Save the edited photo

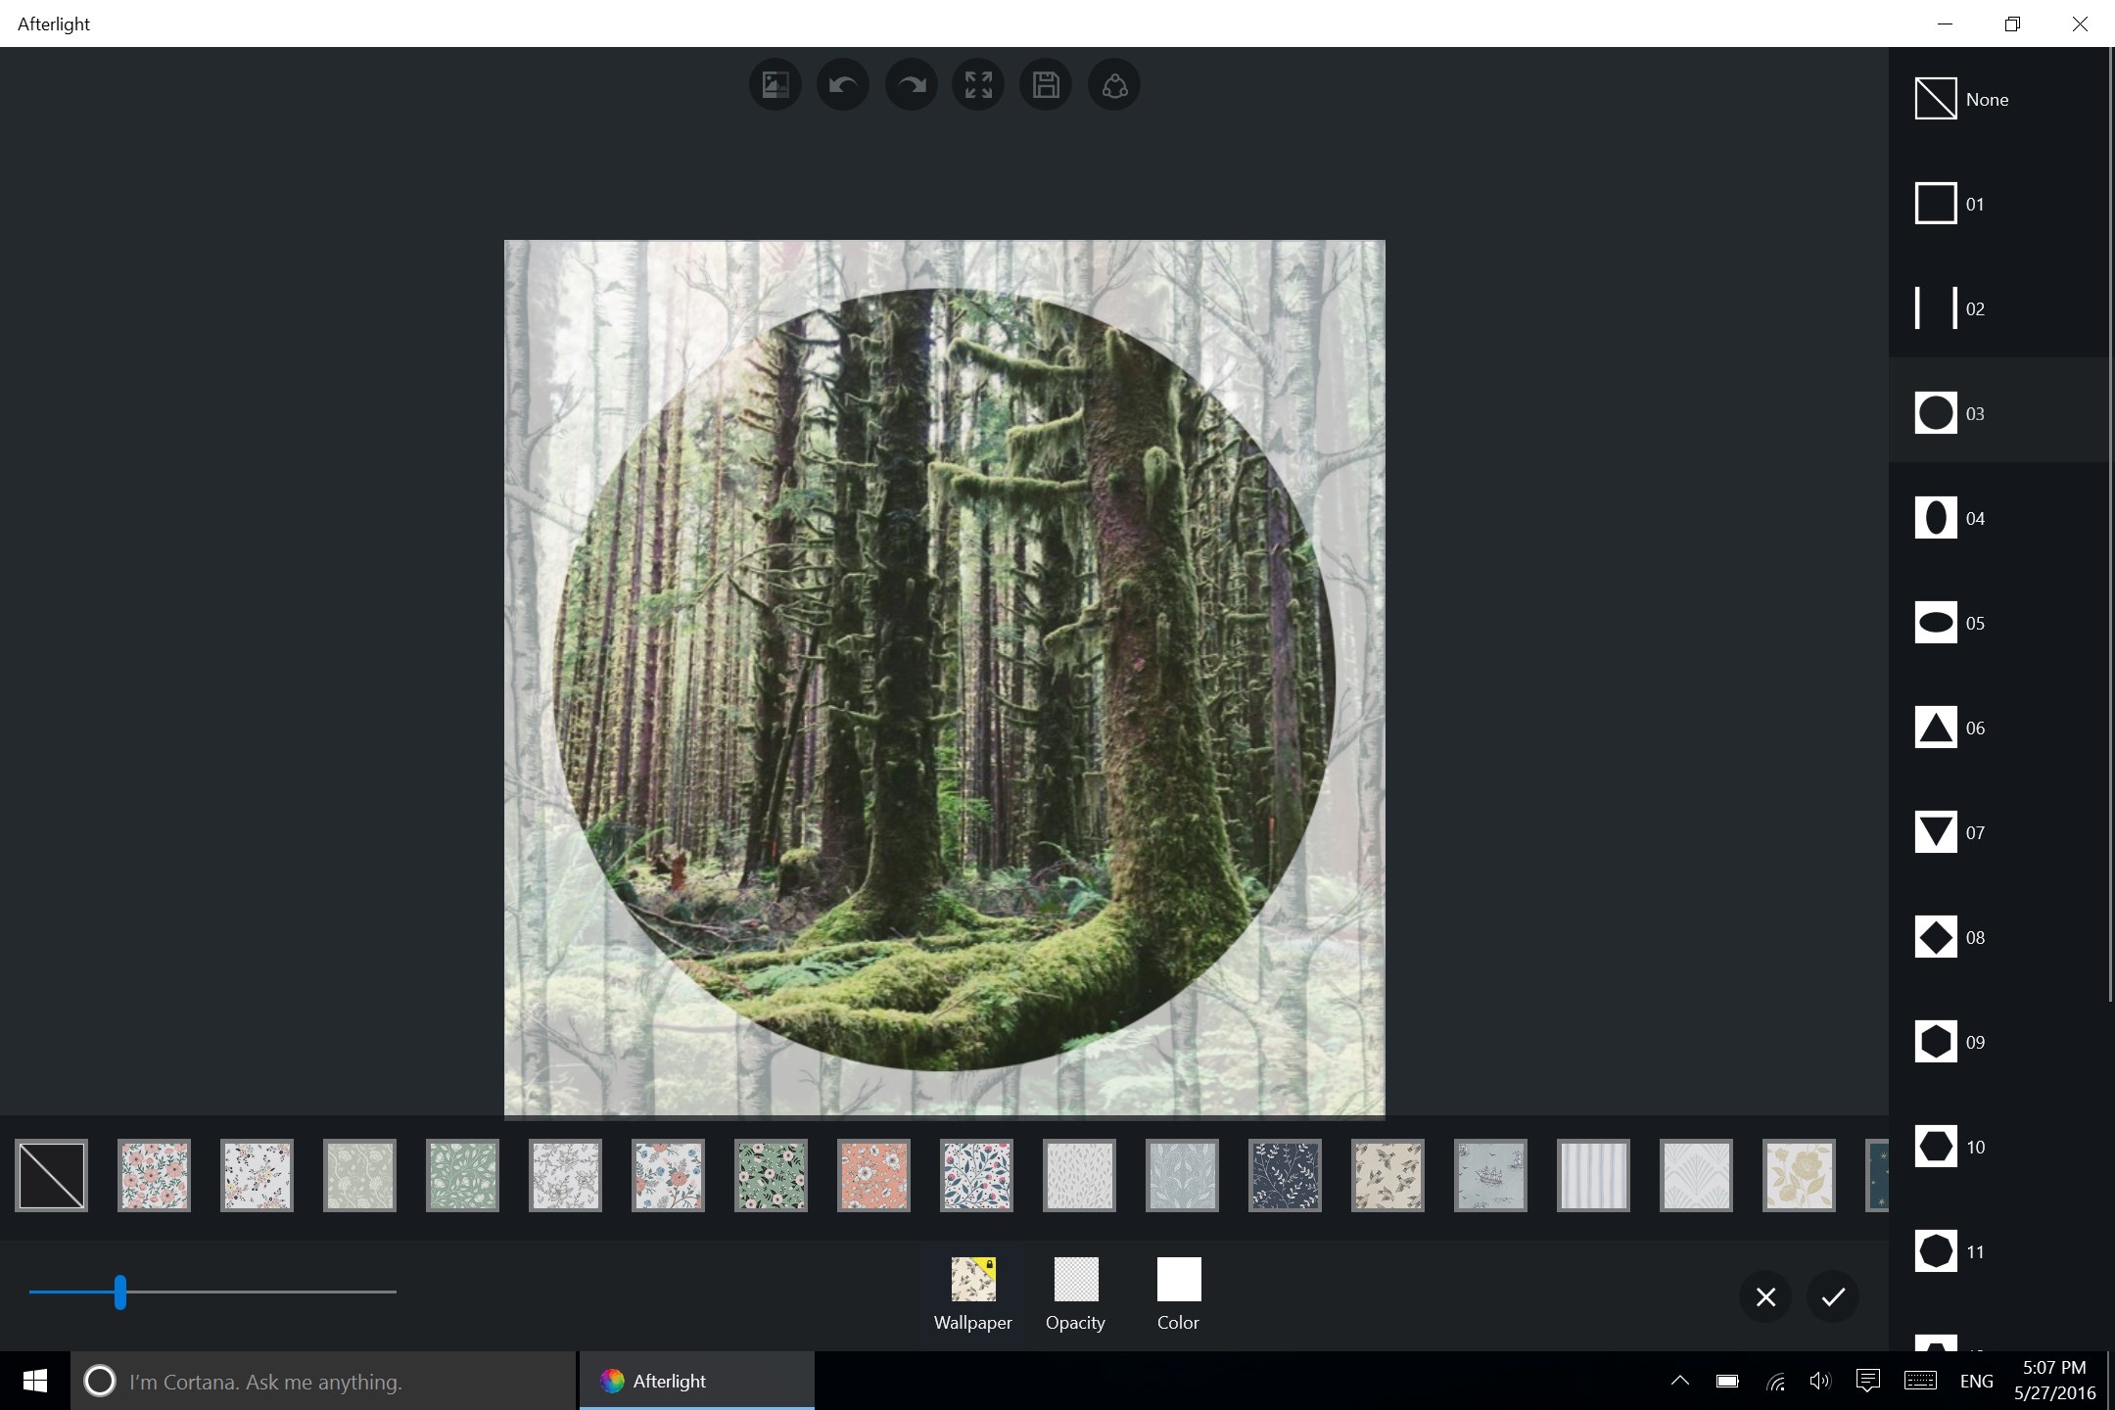pyautogui.click(x=1045, y=84)
